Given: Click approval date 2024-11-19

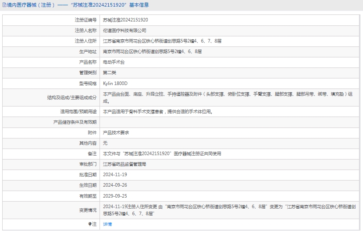Looking at the screenshot, I should (115, 175).
